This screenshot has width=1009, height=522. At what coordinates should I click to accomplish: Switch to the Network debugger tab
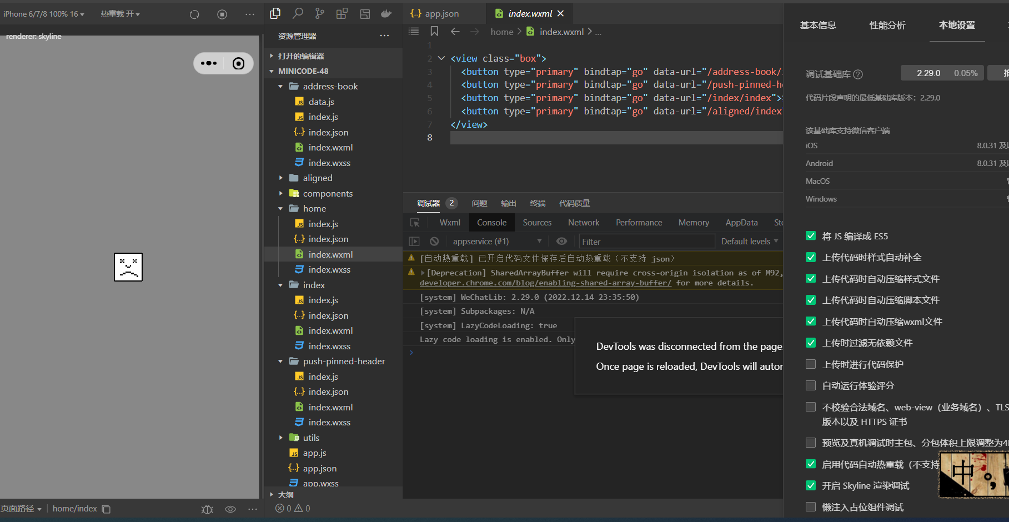coord(584,223)
